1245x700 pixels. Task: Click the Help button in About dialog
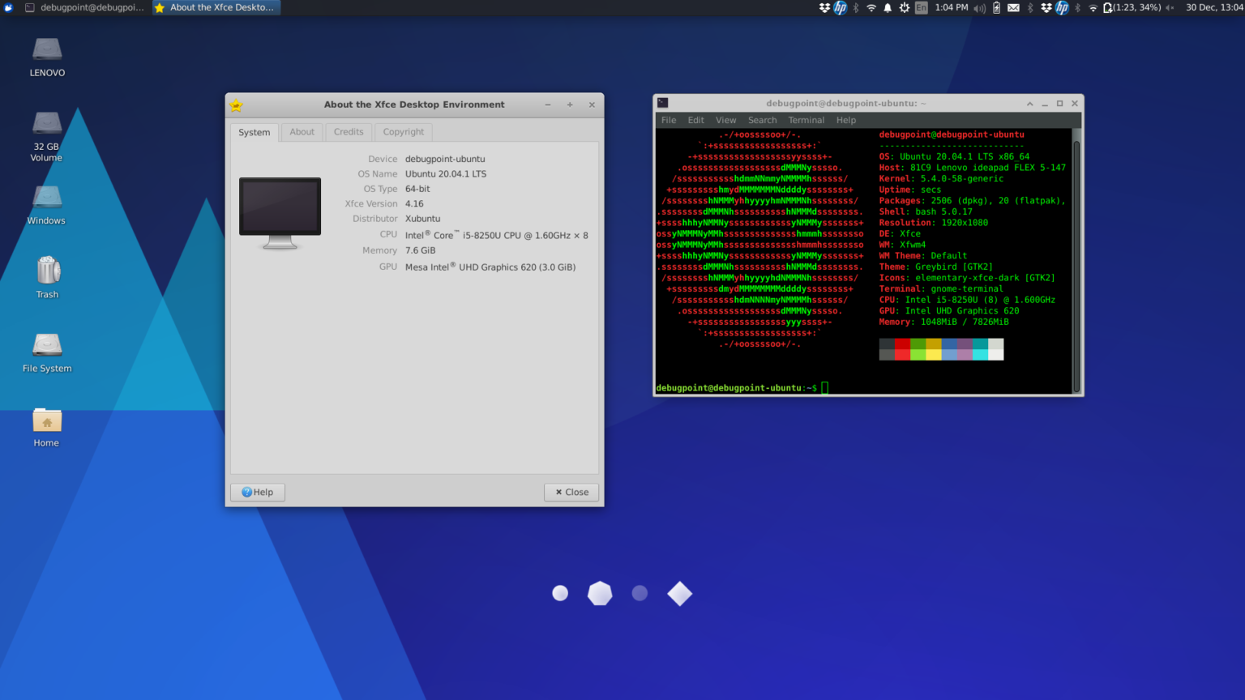coord(258,492)
